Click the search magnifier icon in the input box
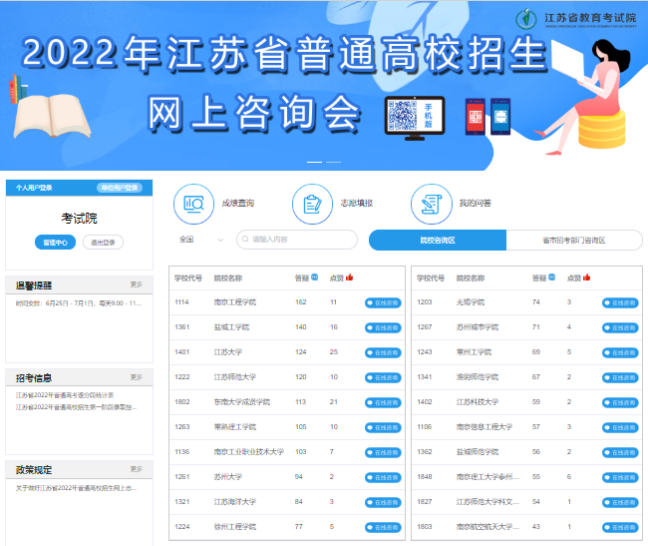This screenshot has height=546, width=648. pyautogui.click(x=245, y=240)
